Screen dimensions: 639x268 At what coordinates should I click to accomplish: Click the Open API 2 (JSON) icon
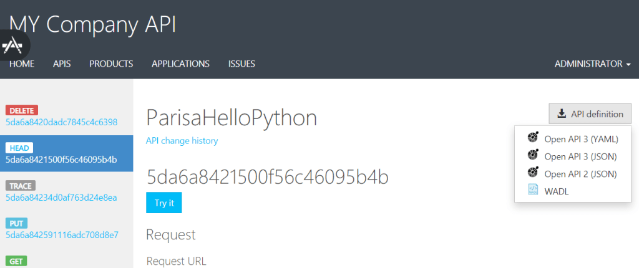532,173
